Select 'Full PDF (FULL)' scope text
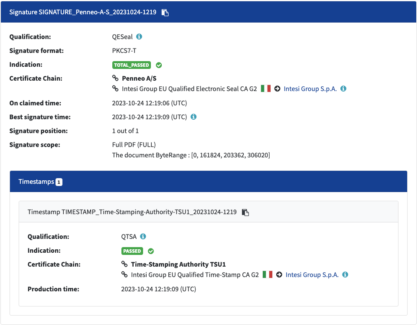 point(134,145)
